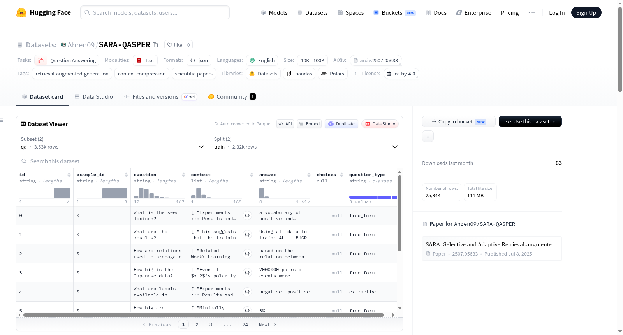
Task: Focus the Search this dataset field
Action: pyautogui.click(x=209, y=161)
